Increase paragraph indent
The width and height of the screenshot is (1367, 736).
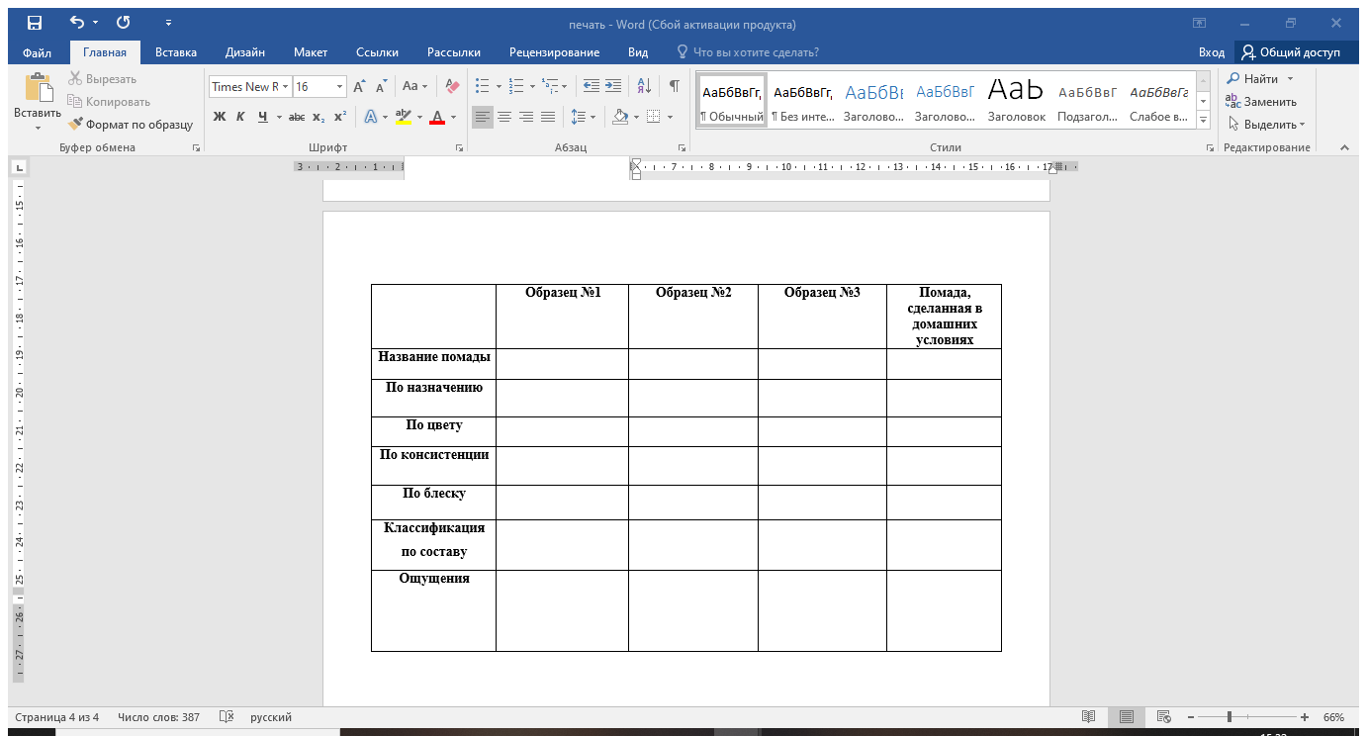613,86
